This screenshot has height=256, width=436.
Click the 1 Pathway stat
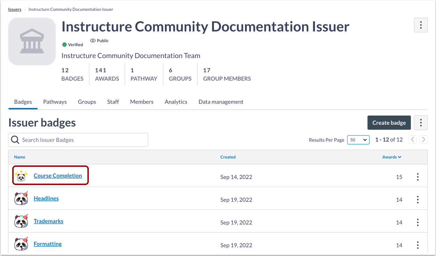(144, 74)
